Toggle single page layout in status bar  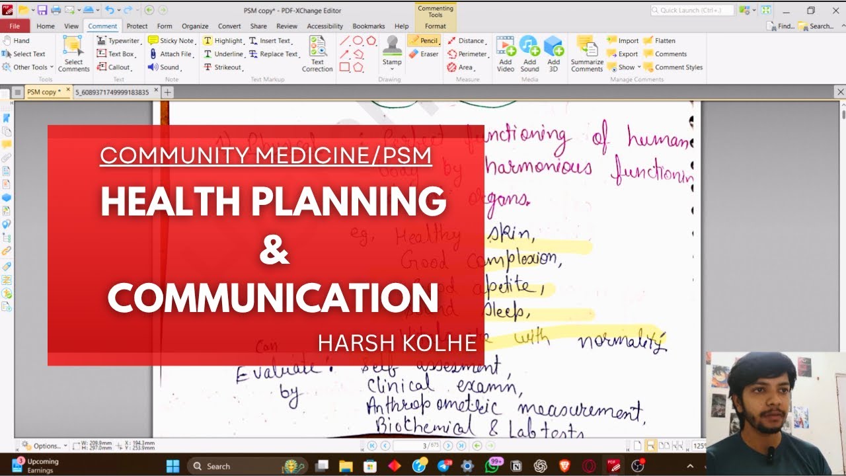637,446
